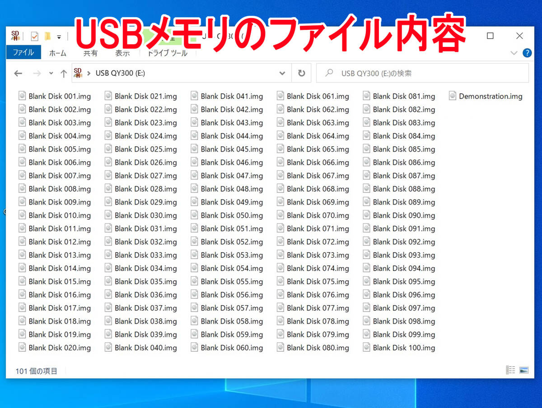Select Blank Disk 061.img file icon
The width and height of the screenshot is (542, 408).
(x=280, y=96)
